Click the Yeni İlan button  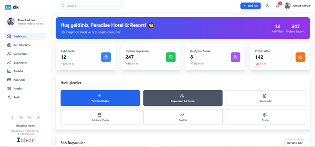click(x=251, y=6)
